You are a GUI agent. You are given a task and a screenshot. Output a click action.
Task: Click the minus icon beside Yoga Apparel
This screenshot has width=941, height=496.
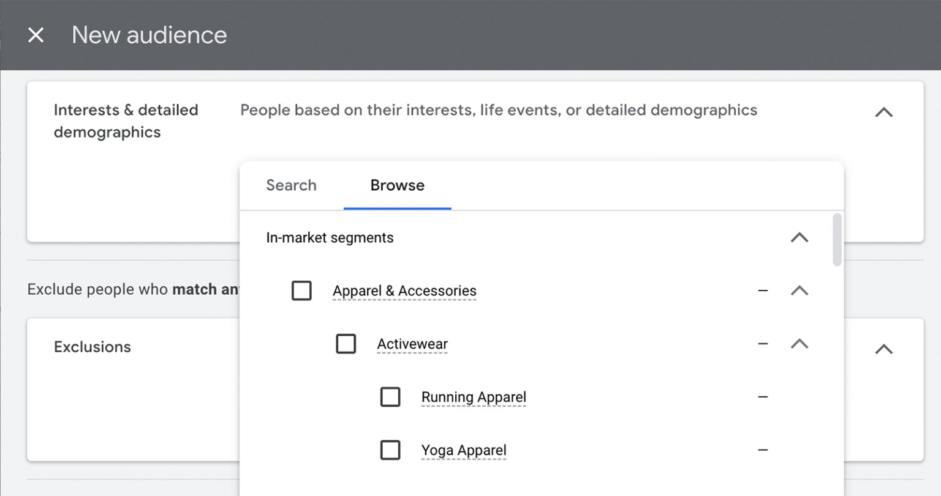click(763, 450)
